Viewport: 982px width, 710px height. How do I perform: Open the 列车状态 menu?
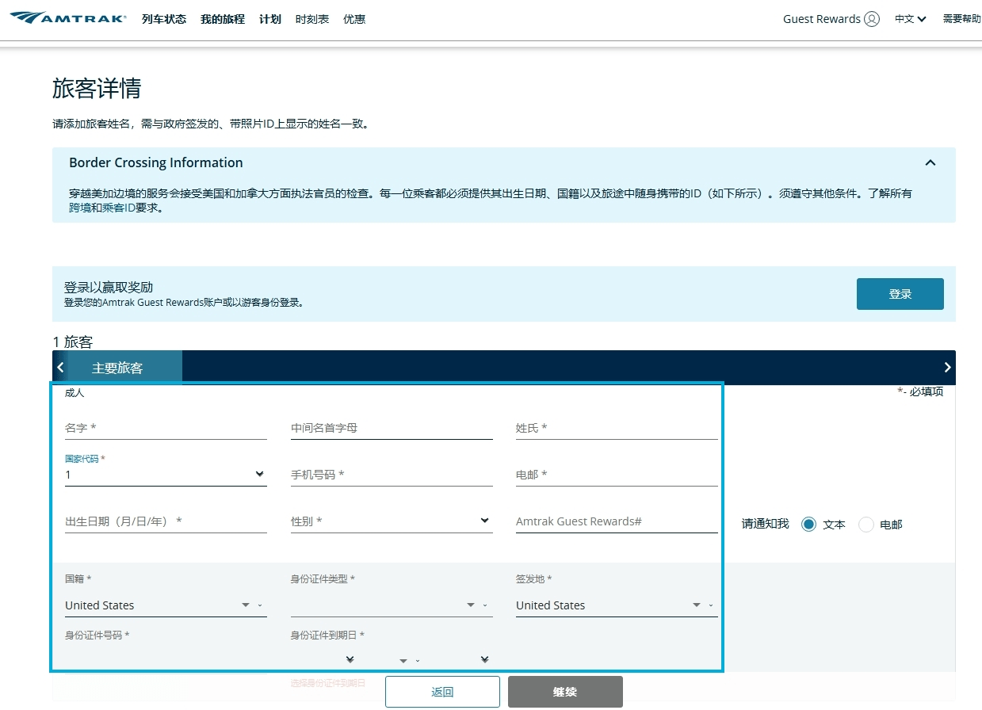(164, 19)
